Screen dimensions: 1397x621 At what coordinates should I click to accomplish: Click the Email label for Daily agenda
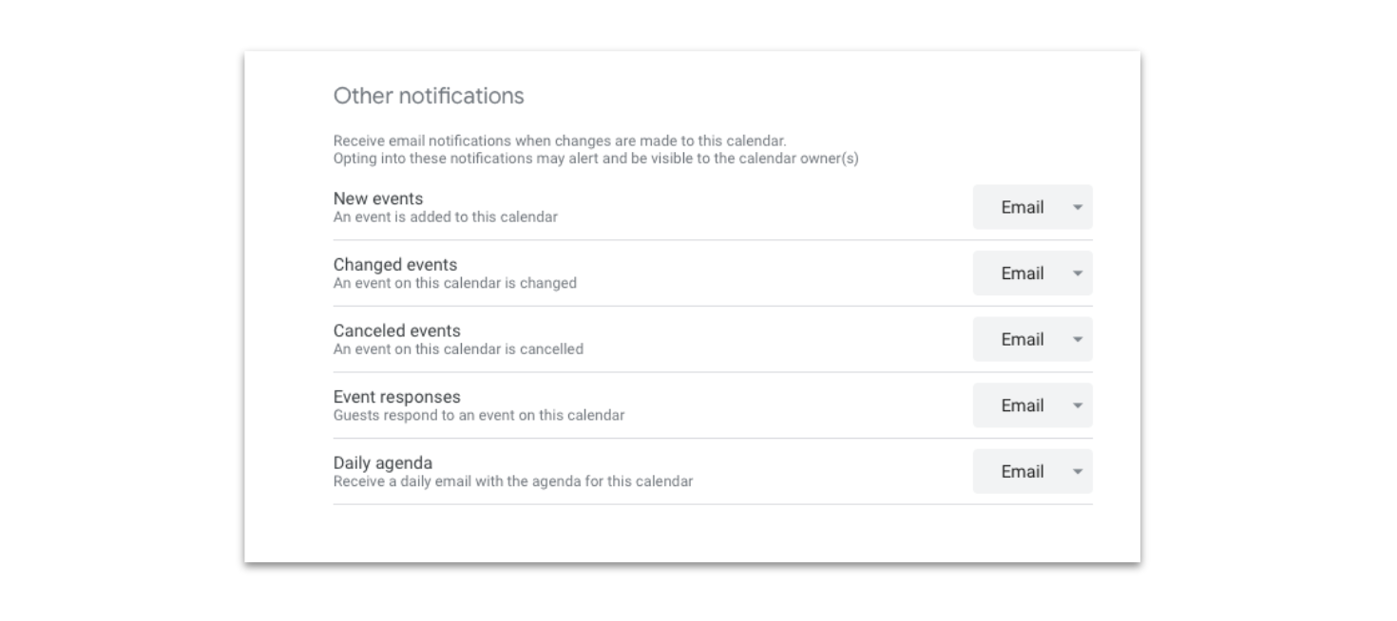coord(1019,471)
